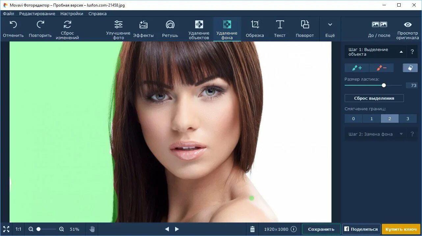This screenshot has width=422, height=236.
Task: Click the Сброс выделения button
Action: [374, 98]
